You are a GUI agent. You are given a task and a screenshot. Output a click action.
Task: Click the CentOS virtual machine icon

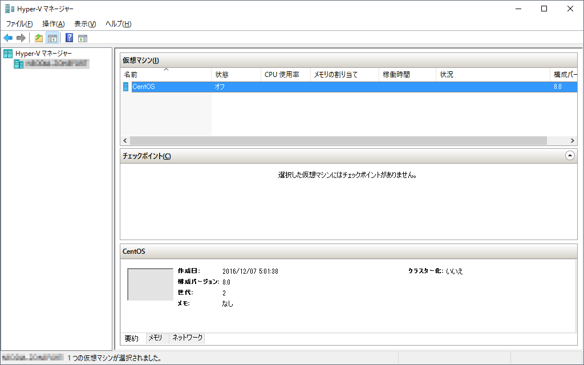[126, 87]
